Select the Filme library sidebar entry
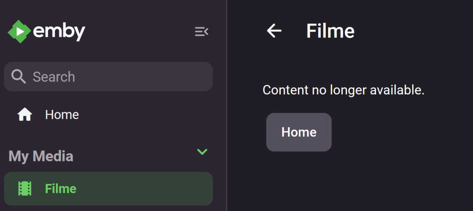This screenshot has height=211, width=473. pyautogui.click(x=108, y=189)
